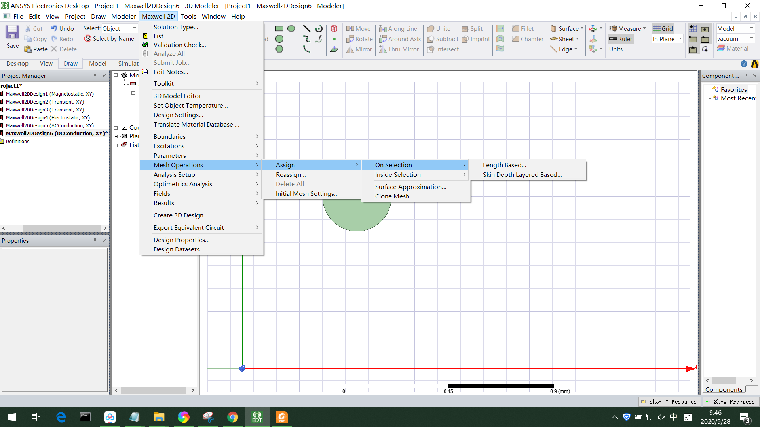The image size is (760, 427).
Task: Click the Show 0 Messages button
Action: click(x=669, y=401)
